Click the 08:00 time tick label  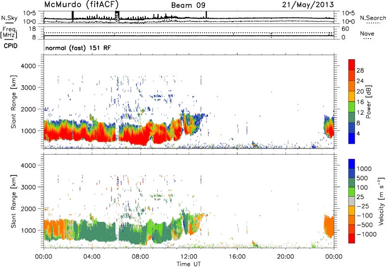click(140, 257)
